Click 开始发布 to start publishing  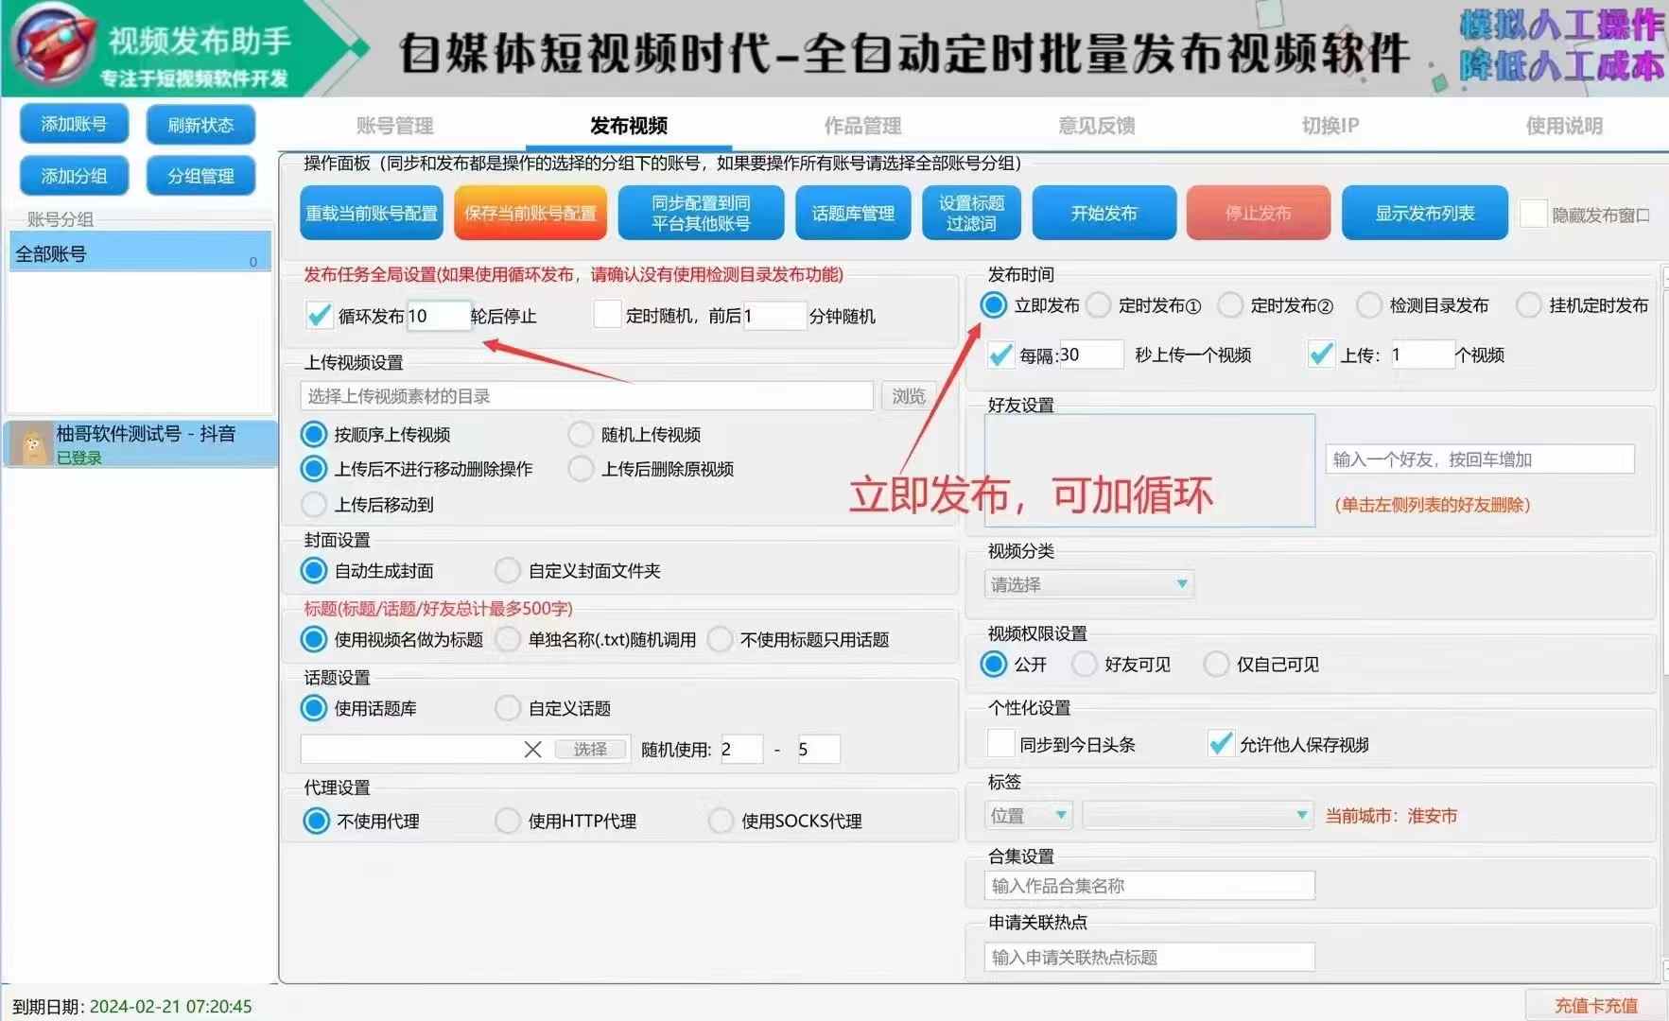click(x=1104, y=214)
